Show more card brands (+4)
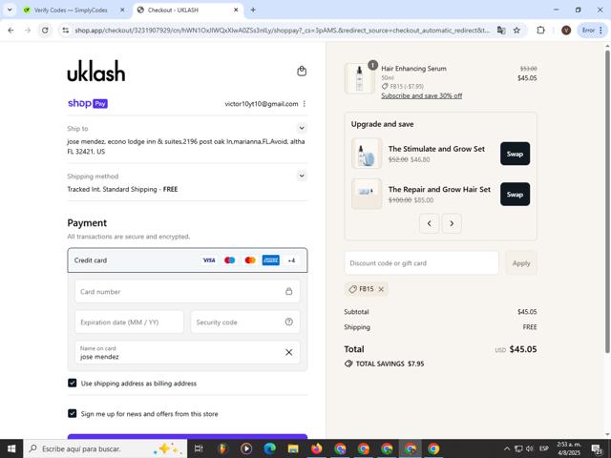The width and height of the screenshot is (611, 458). tap(291, 260)
